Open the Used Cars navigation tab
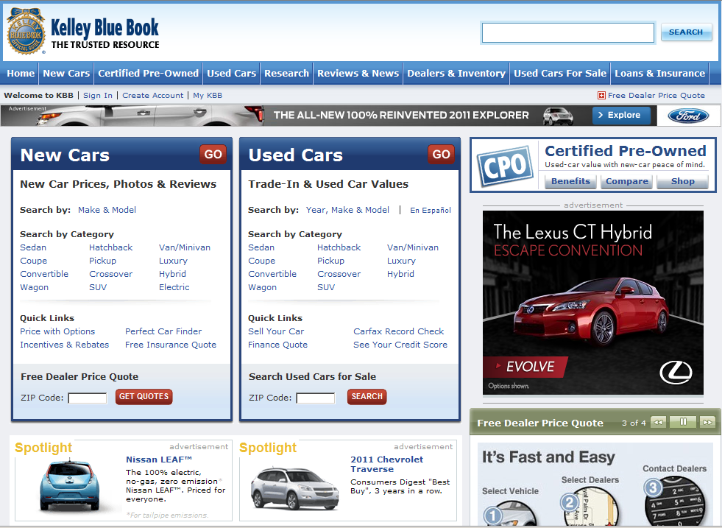The height and width of the screenshot is (528, 722). 231,73
